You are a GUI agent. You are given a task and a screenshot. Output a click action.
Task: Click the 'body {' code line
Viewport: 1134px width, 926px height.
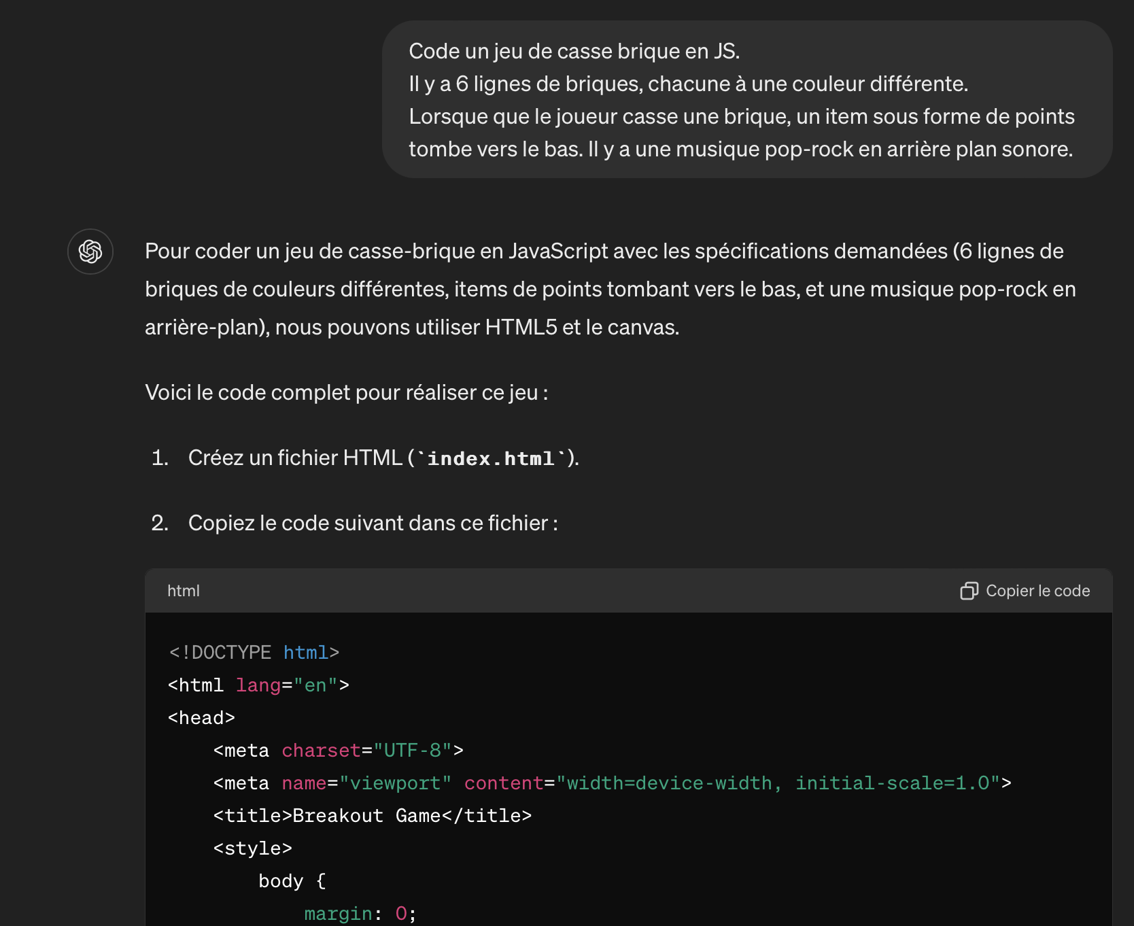click(x=292, y=881)
